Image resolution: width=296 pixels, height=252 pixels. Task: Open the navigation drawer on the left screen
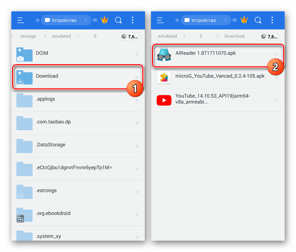[20, 20]
